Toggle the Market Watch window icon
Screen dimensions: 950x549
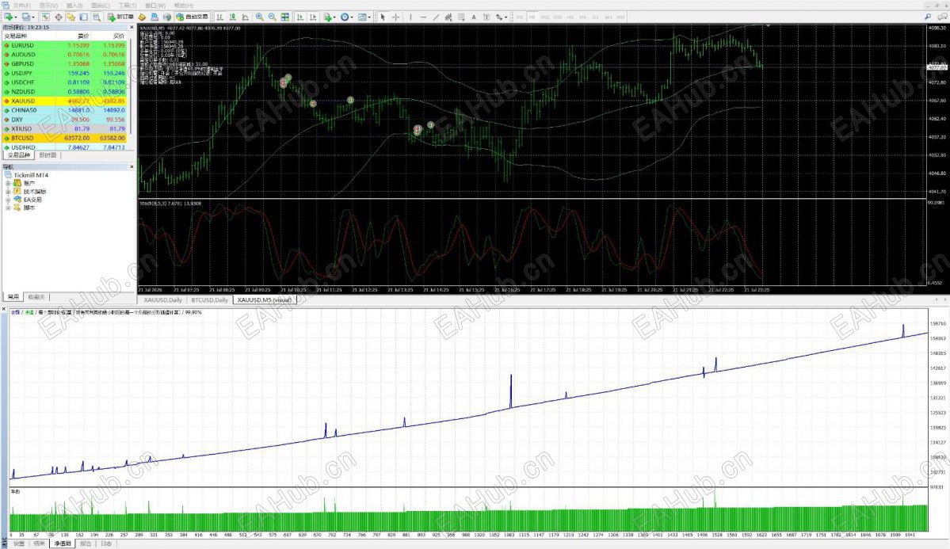click(45, 17)
